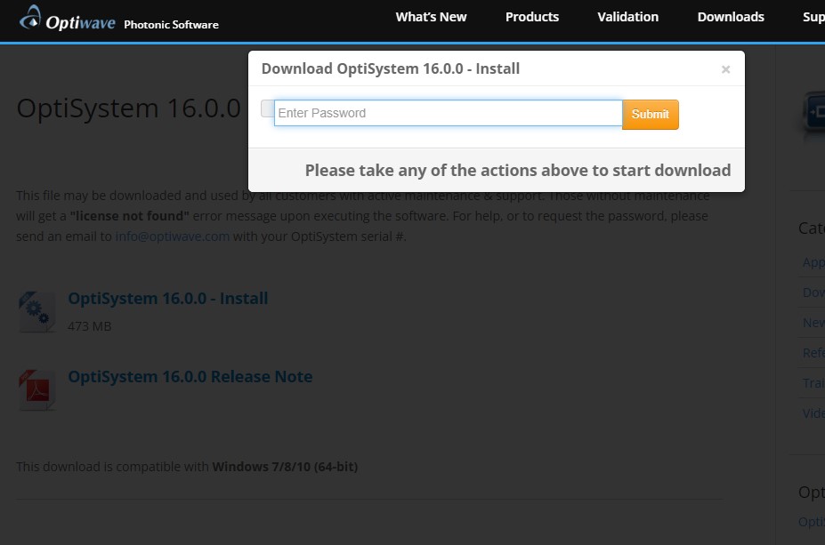This screenshot has height=545, width=825.
Task: Select Validation in the navigation bar
Action: point(627,16)
